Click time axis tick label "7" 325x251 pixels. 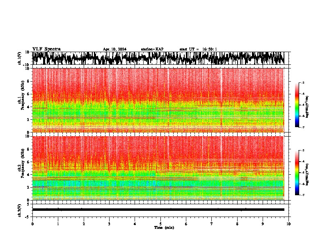click(212, 224)
